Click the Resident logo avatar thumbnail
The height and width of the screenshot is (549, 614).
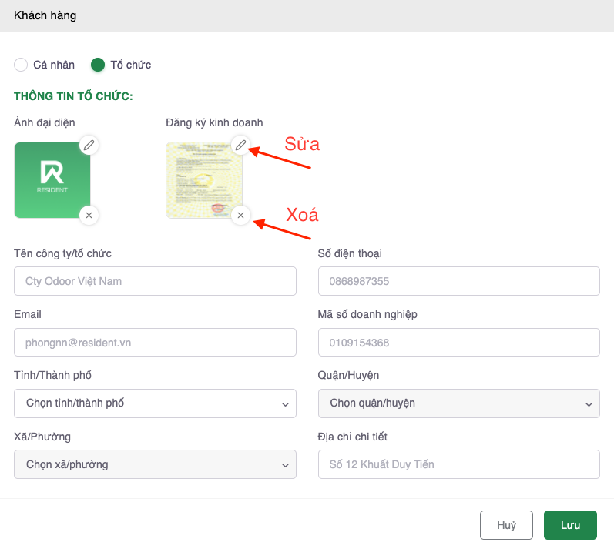tap(52, 180)
